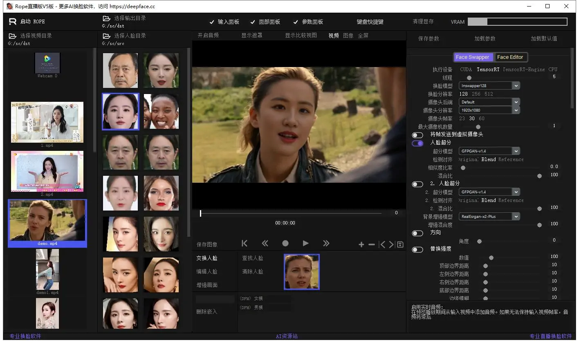Viewport: 579px width, 343px height.
Task: Open the 背景增强模型 RealEsrgan-x2-Plus dropdown
Action: [x=489, y=217]
